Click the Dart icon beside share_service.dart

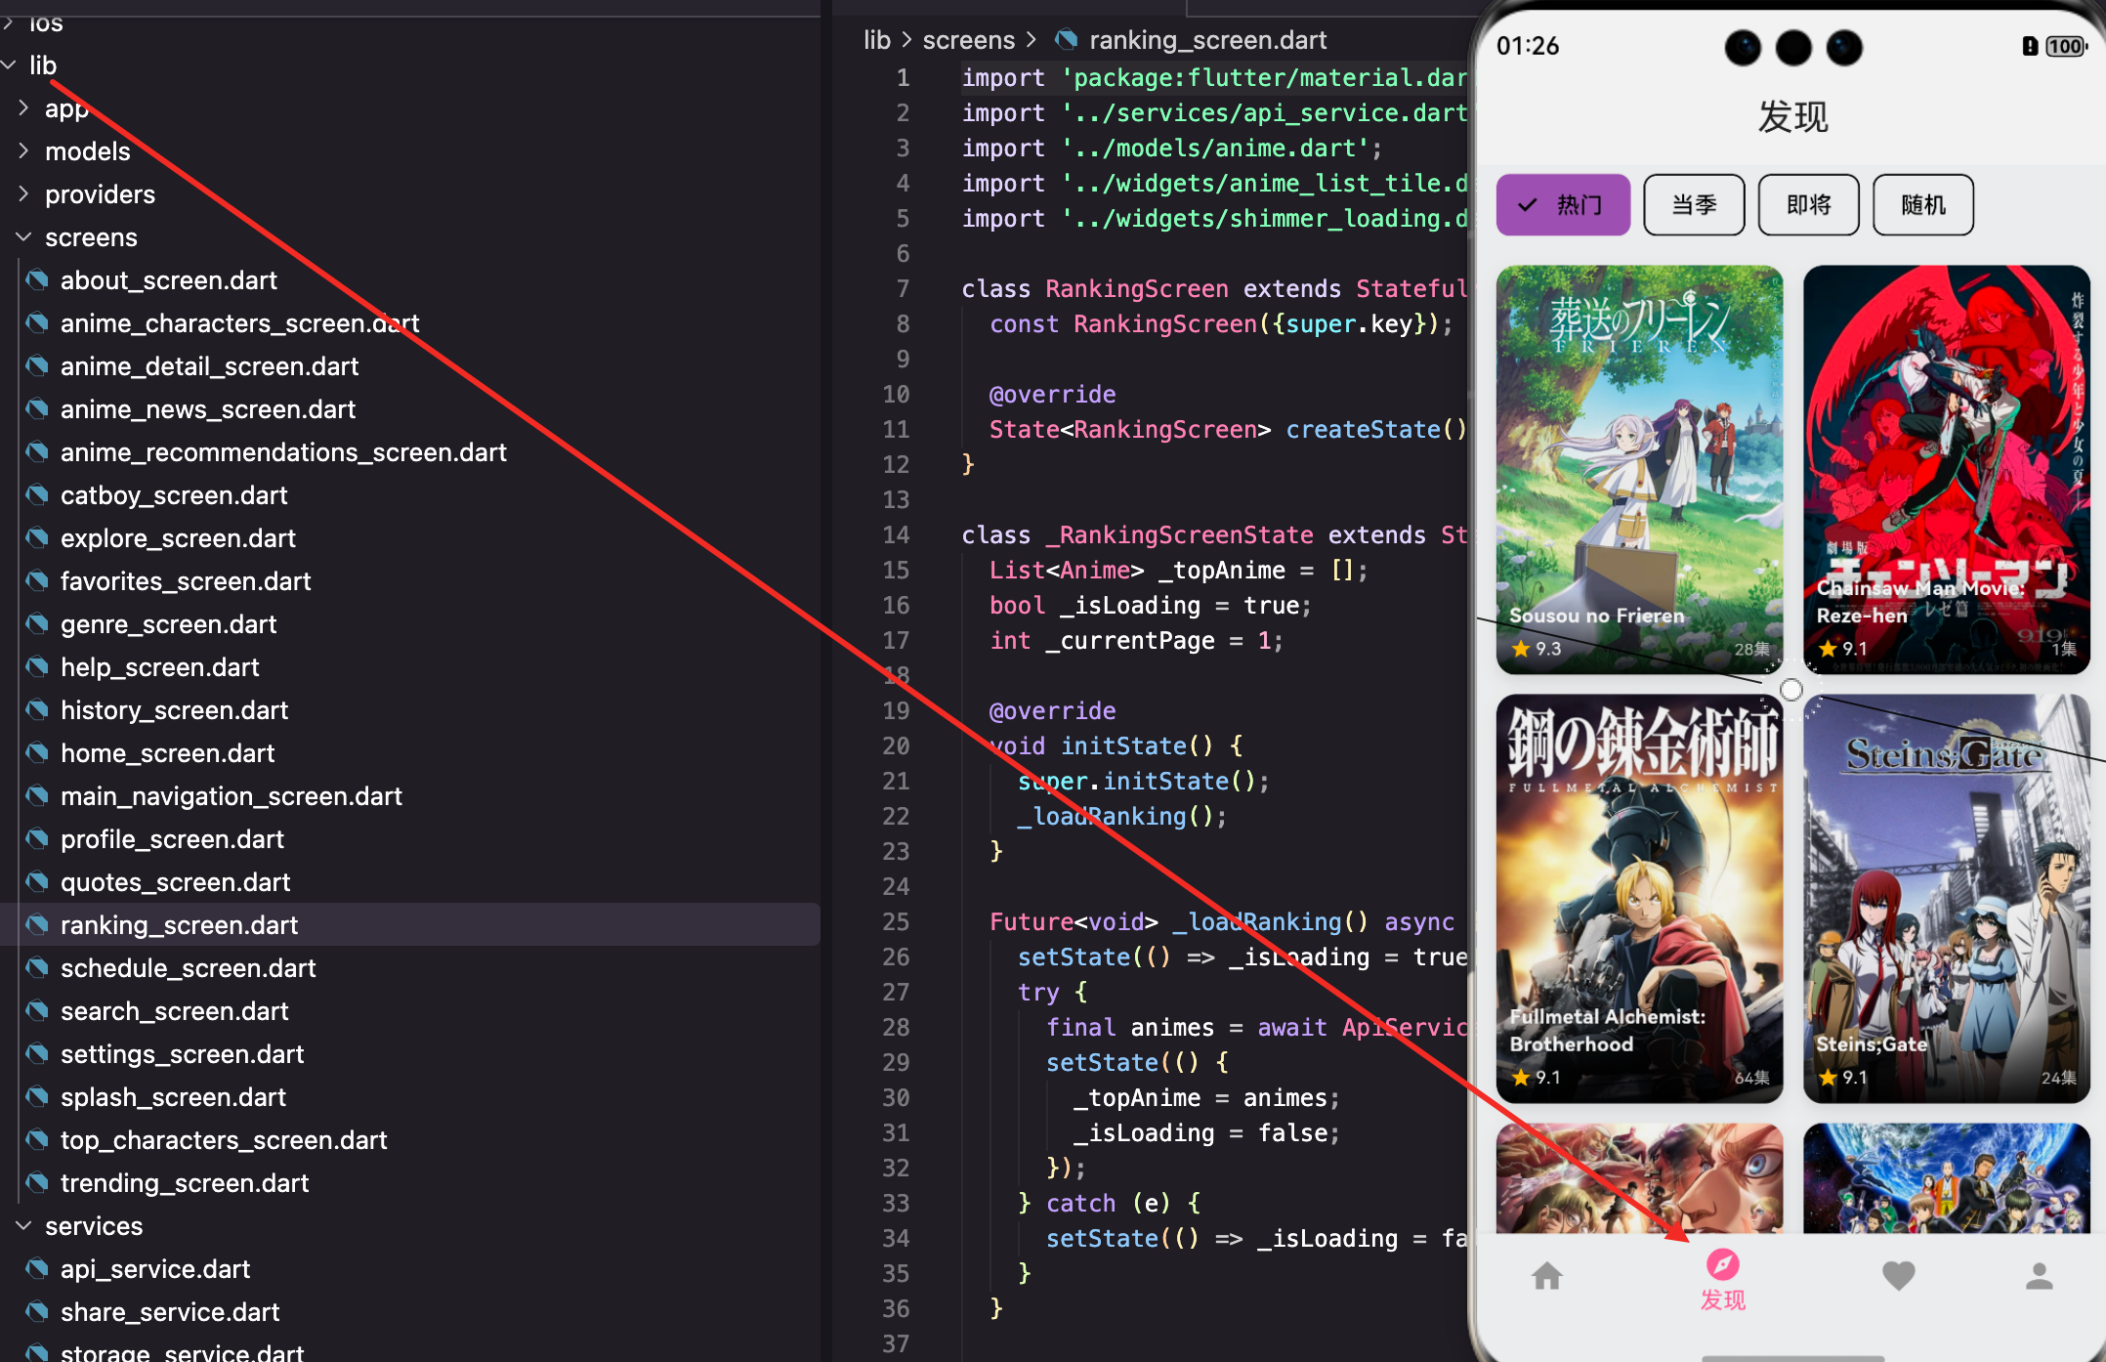point(37,1312)
